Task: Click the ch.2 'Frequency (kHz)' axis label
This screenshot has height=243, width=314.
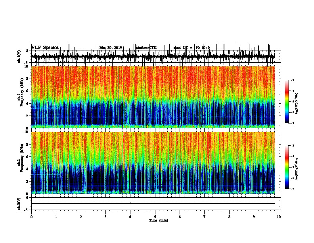Action: pyautogui.click(x=22, y=158)
